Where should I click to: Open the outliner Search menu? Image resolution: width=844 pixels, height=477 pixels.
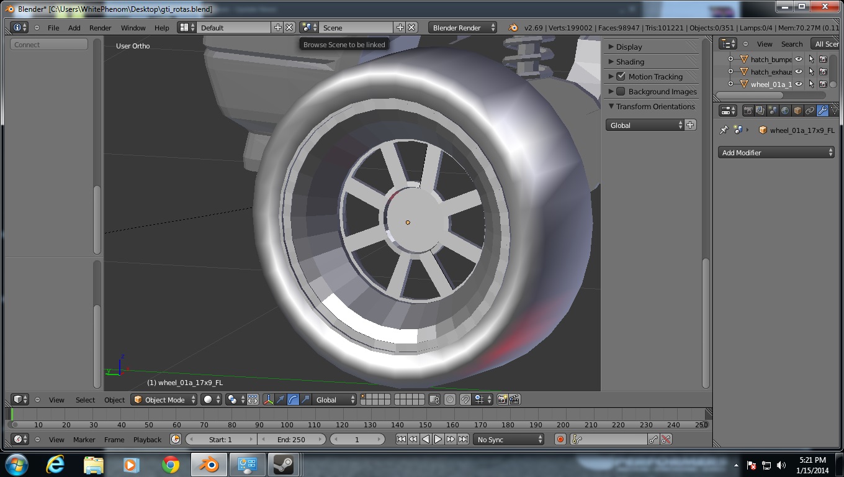pos(791,44)
